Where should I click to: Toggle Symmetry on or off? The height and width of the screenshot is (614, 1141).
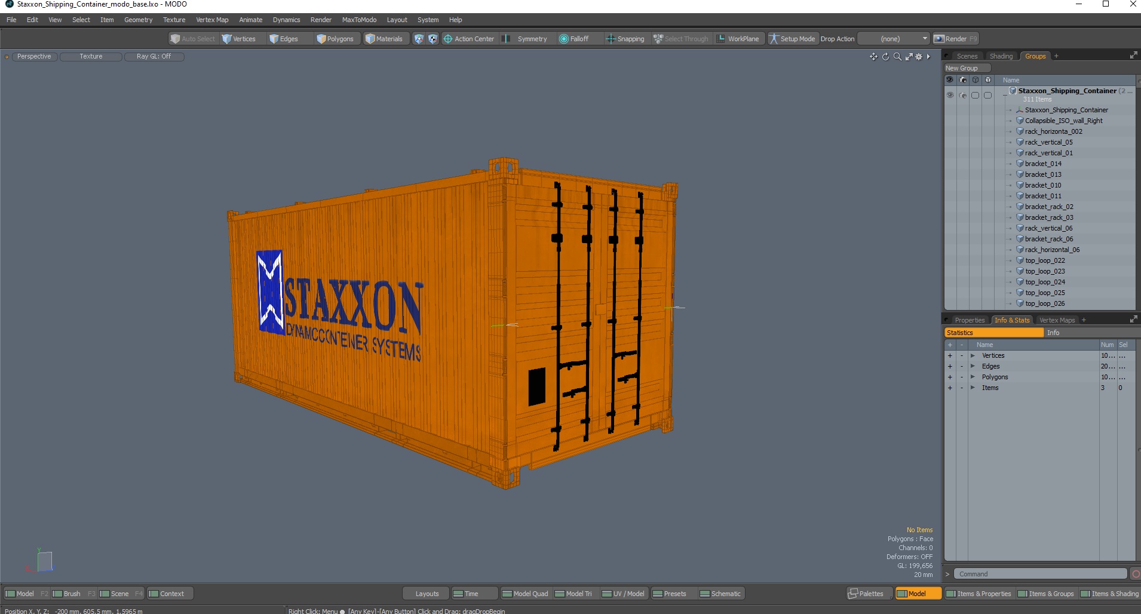[x=526, y=39]
